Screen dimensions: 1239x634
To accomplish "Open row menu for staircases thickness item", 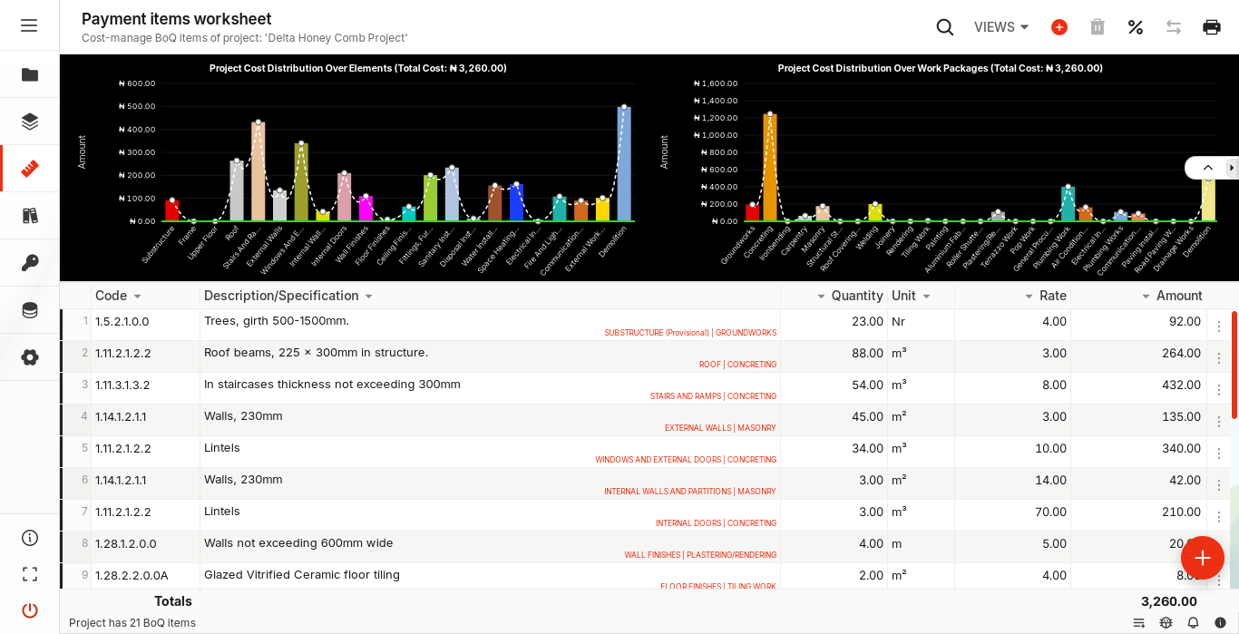I will point(1219,389).
